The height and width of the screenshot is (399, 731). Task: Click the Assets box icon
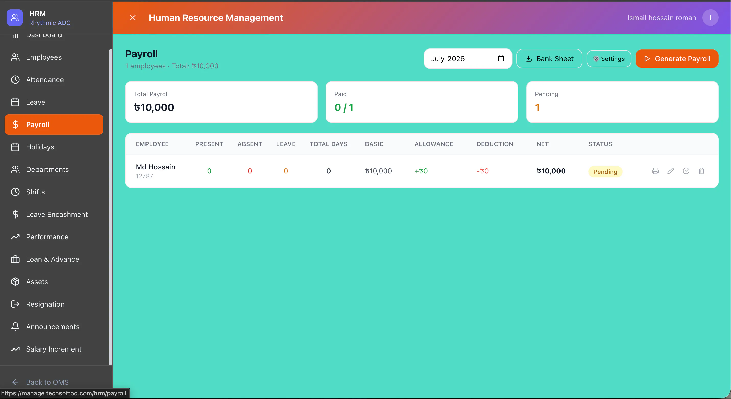(15, 281)
